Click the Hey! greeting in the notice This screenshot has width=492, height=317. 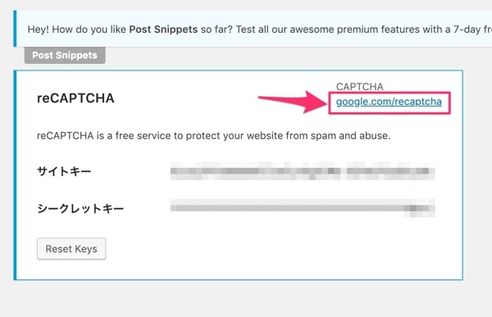[x=38, y=29]
